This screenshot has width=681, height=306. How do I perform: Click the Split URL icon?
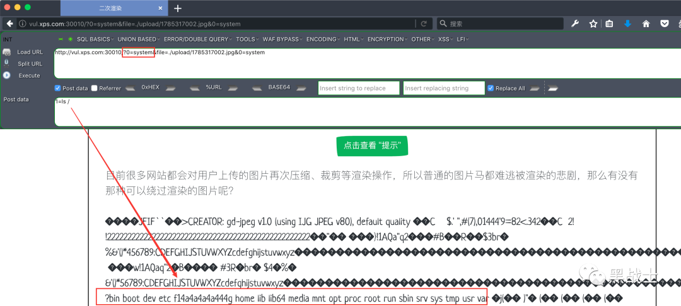tap(6, 64)
